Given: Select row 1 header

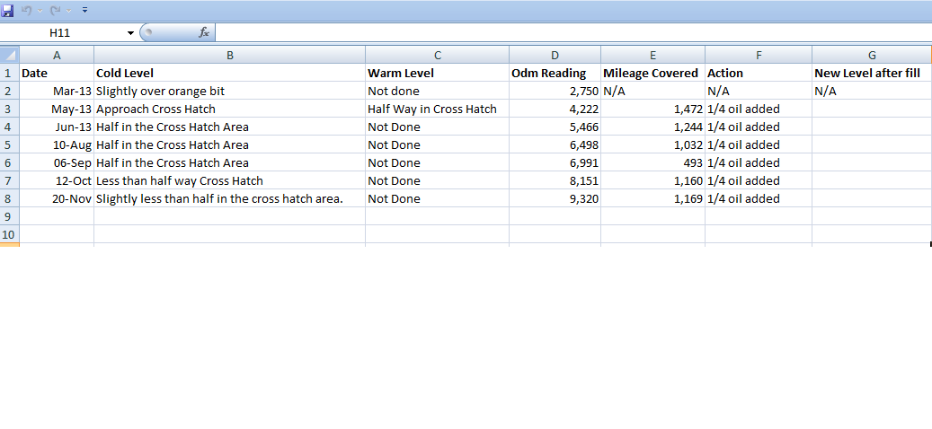Looking at the screenshot, I should pyautogui.click(x=10, y=73).
